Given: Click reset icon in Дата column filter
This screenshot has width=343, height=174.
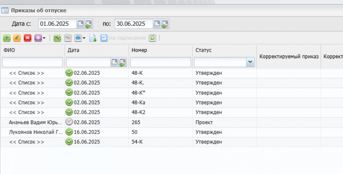Looking at the screenshot, I should [123, 62].
